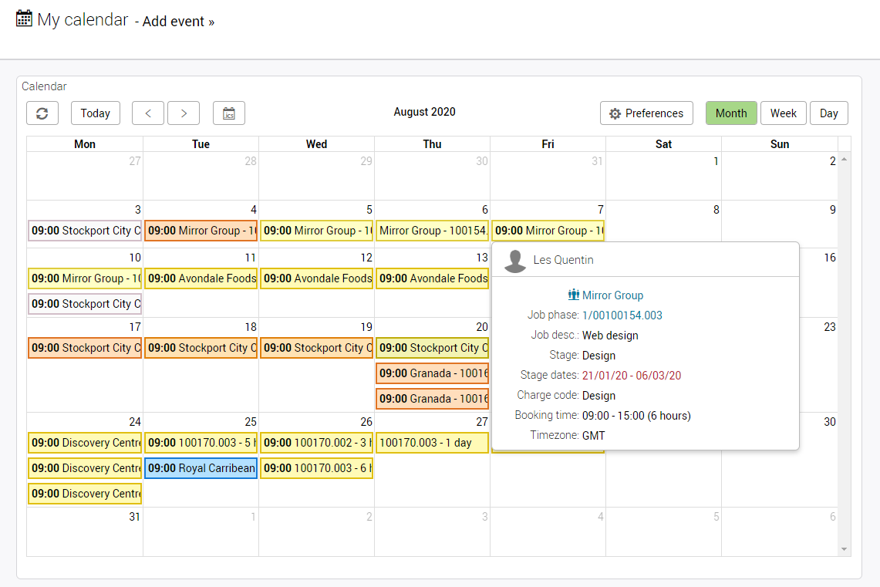Open job phase 1/00100154.003 link

[622, 315]
